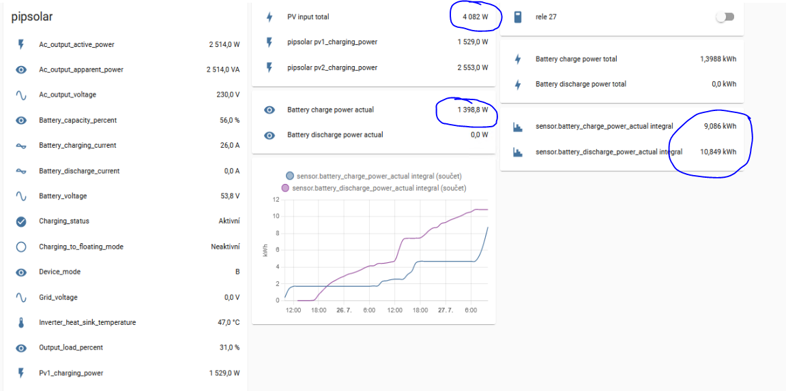Screen dimensions: 786x391
Task: Click the chart icon for battery charge integral
Action: [x=518, y=126]
